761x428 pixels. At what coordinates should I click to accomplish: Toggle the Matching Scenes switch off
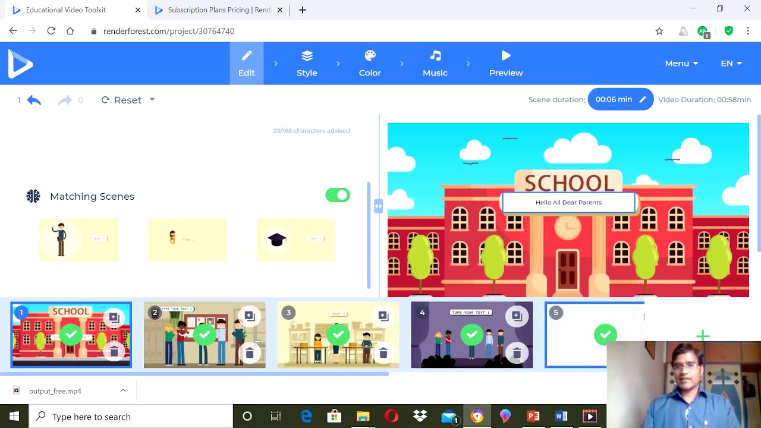(338, 196)
